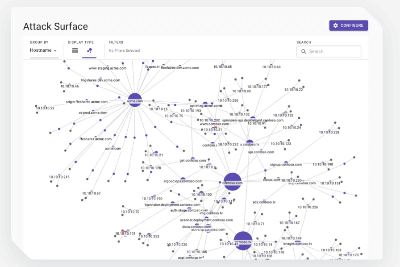Select the 10.10.10.228 IP node
Screen dimensions: 400x267
(x=329, y=130)
